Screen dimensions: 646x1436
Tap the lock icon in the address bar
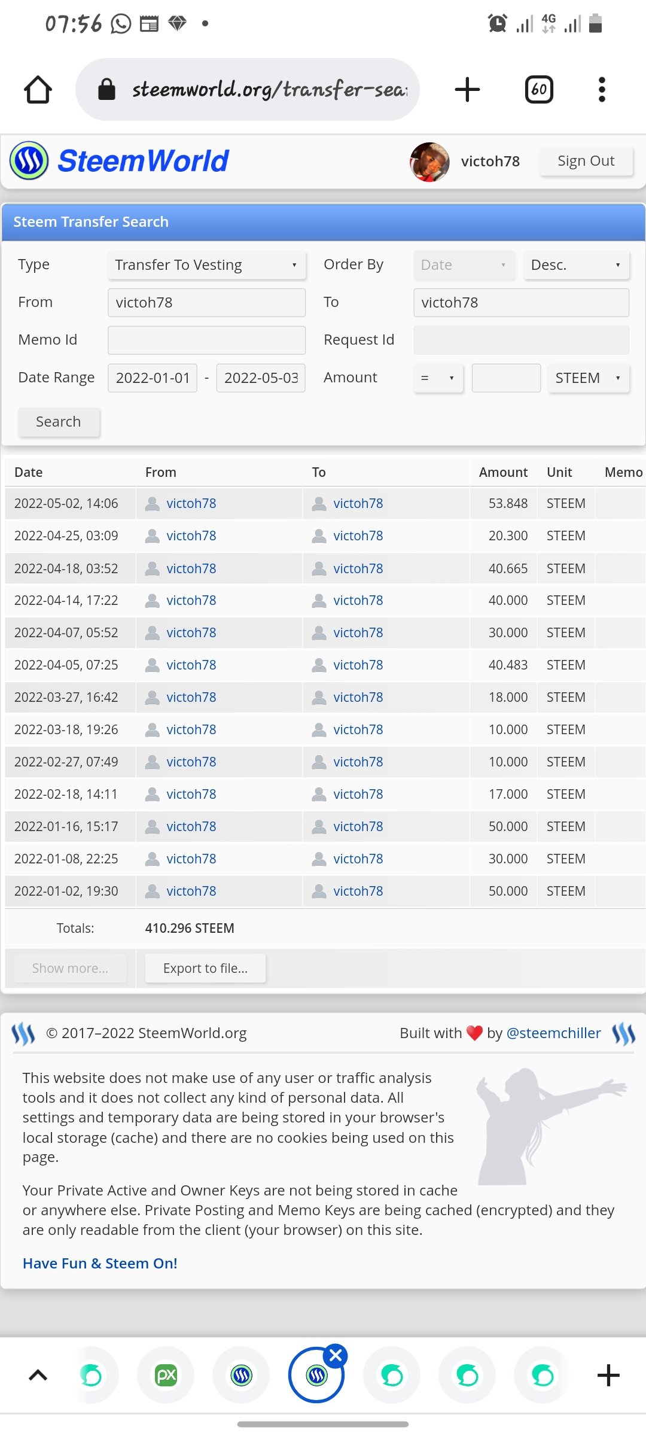pos(106,90)
